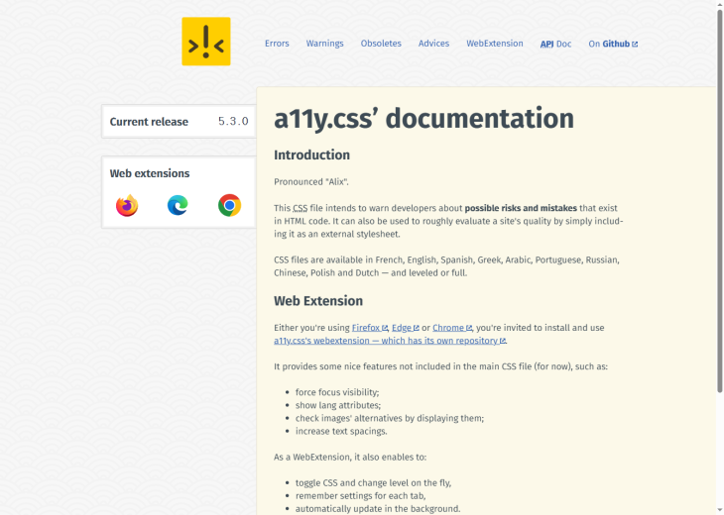This screenshot has height=515, width=724.
Task: Select the Advices nav link
Action: click(433, 44)
